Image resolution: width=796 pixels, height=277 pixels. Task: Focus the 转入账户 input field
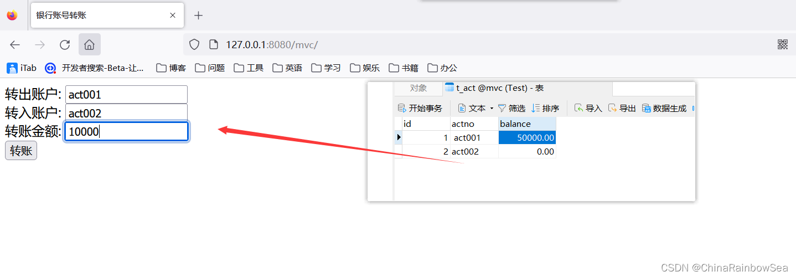(x=126, y=113)
